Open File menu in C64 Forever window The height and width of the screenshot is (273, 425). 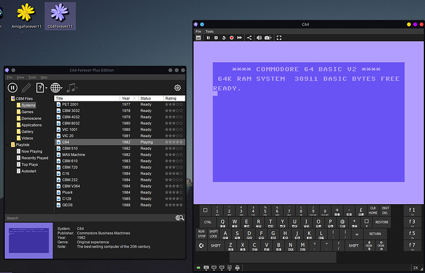pyautogui.click(x=9, y=77)
